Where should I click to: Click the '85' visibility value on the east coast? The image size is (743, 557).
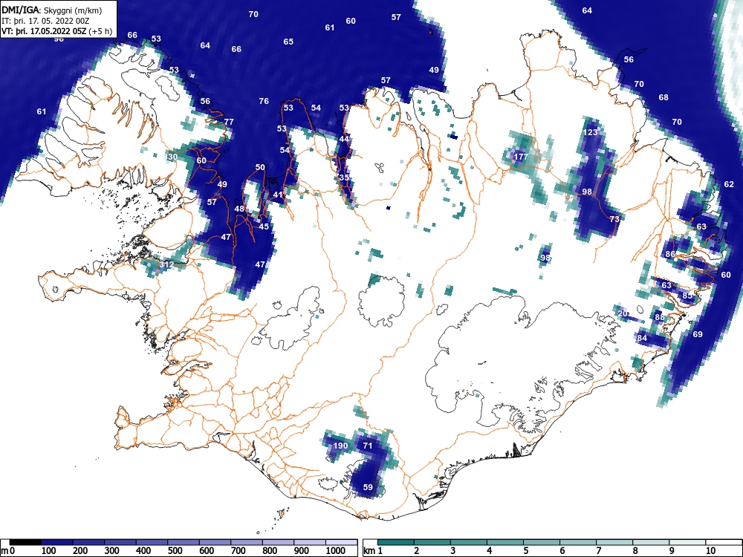point(687,296)
